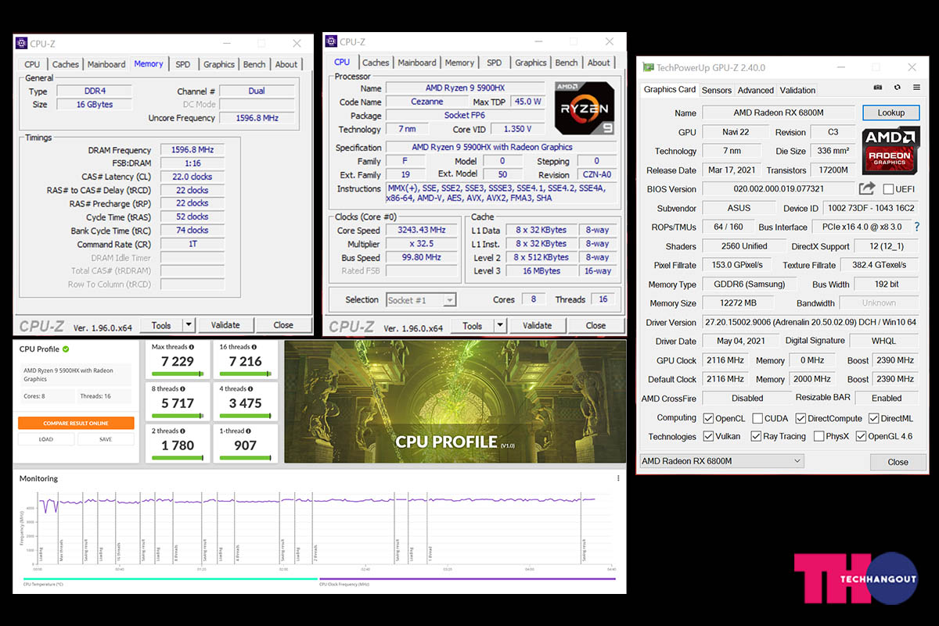The width and height of the screenshot is (939, 626).
Task: Open About tab in CPU-Z Memory window
Action: pyautogui.click(x=286, y=64)
